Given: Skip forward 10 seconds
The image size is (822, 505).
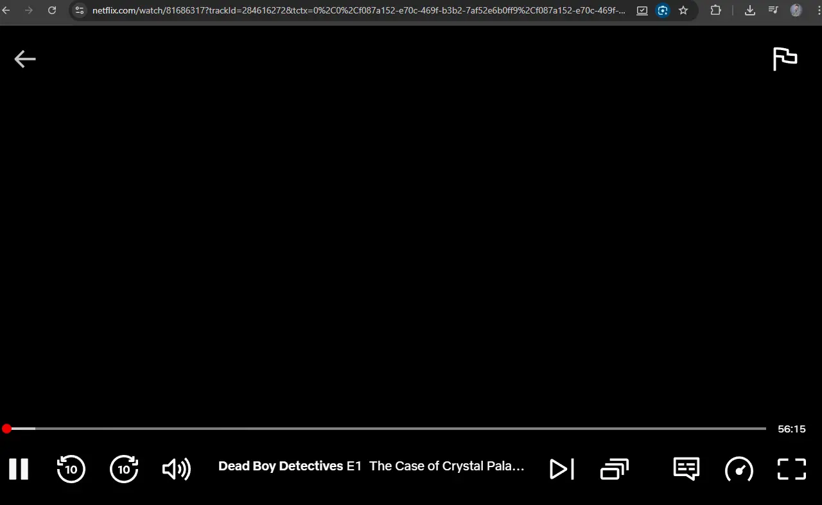Looking at the screenshot, I should pyautogui.click(x=124, y=469).
